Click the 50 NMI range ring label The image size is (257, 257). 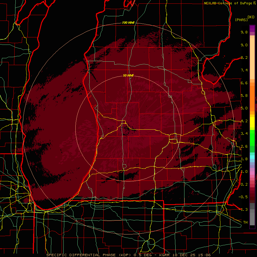pyautogui.click(x=128, y=75)
